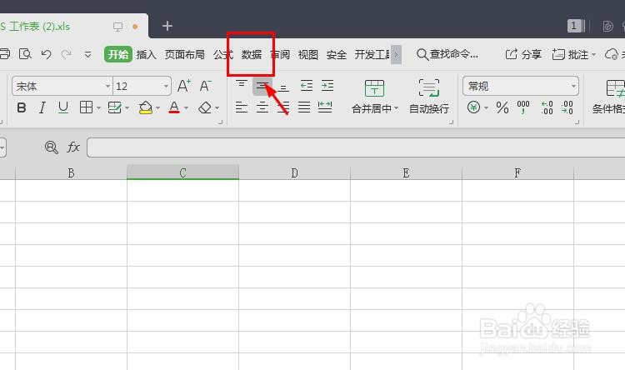625x370 pixels.
Task: Align text left
Action: (x=241, y=107)
